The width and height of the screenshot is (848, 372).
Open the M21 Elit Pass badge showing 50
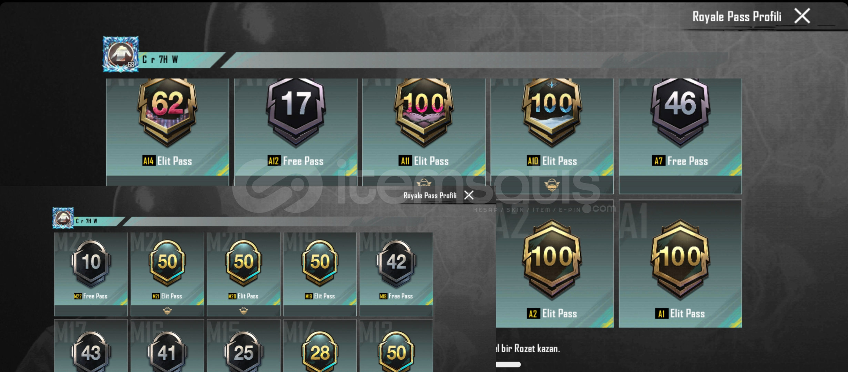pos(167,274)
